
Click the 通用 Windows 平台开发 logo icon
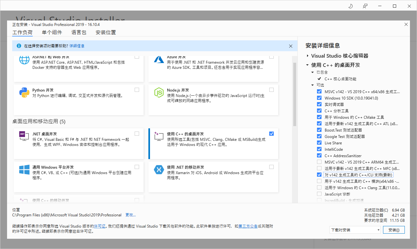coord(24,170)
